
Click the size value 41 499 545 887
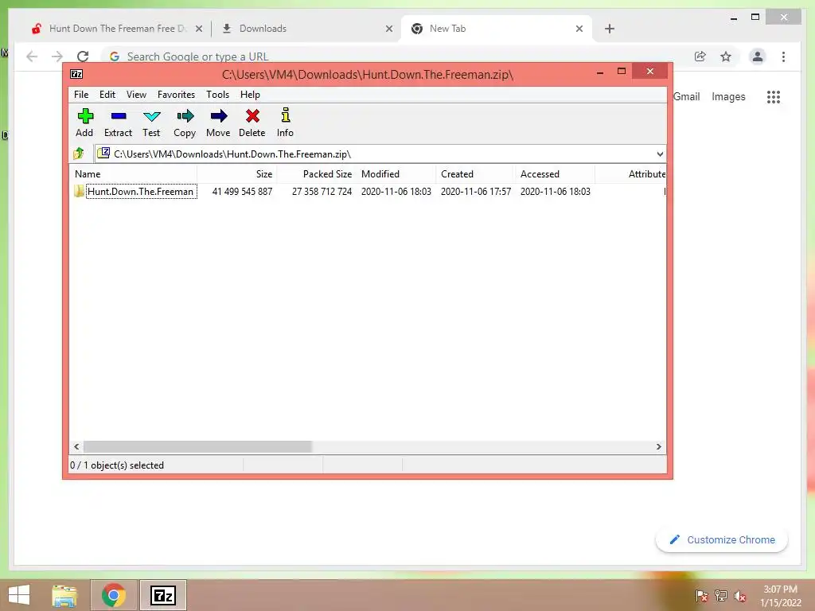pyautogui.click(x=242, y=191)
